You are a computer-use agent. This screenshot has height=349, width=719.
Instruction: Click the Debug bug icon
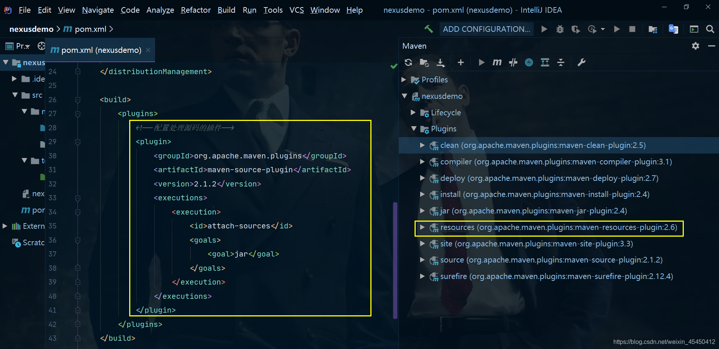click(x=560, y=29)
